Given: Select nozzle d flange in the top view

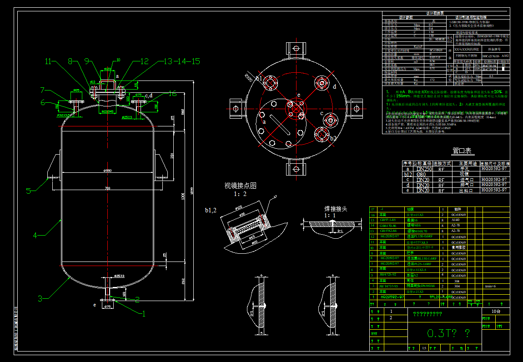Looking at the screenshot, I should [322, 83].
